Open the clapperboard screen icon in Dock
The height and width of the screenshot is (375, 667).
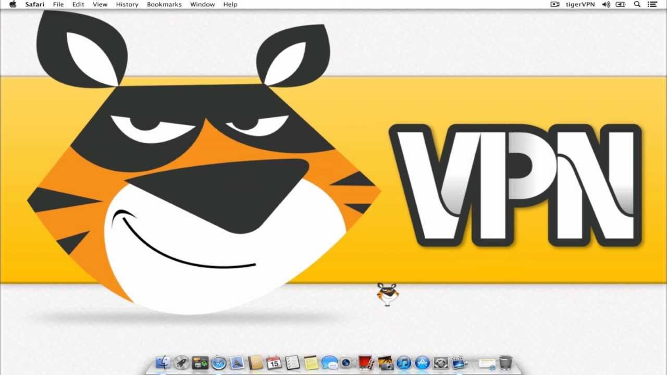click(x=459, y=362)
